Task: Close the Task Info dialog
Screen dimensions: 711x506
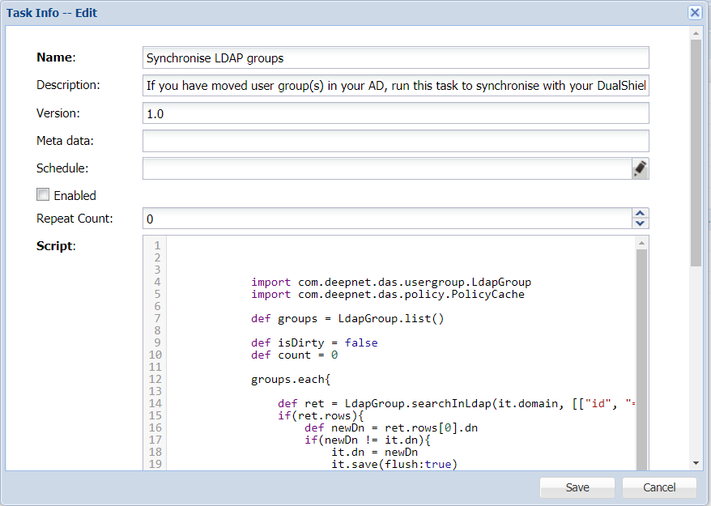Action: (x=695, y=12)
